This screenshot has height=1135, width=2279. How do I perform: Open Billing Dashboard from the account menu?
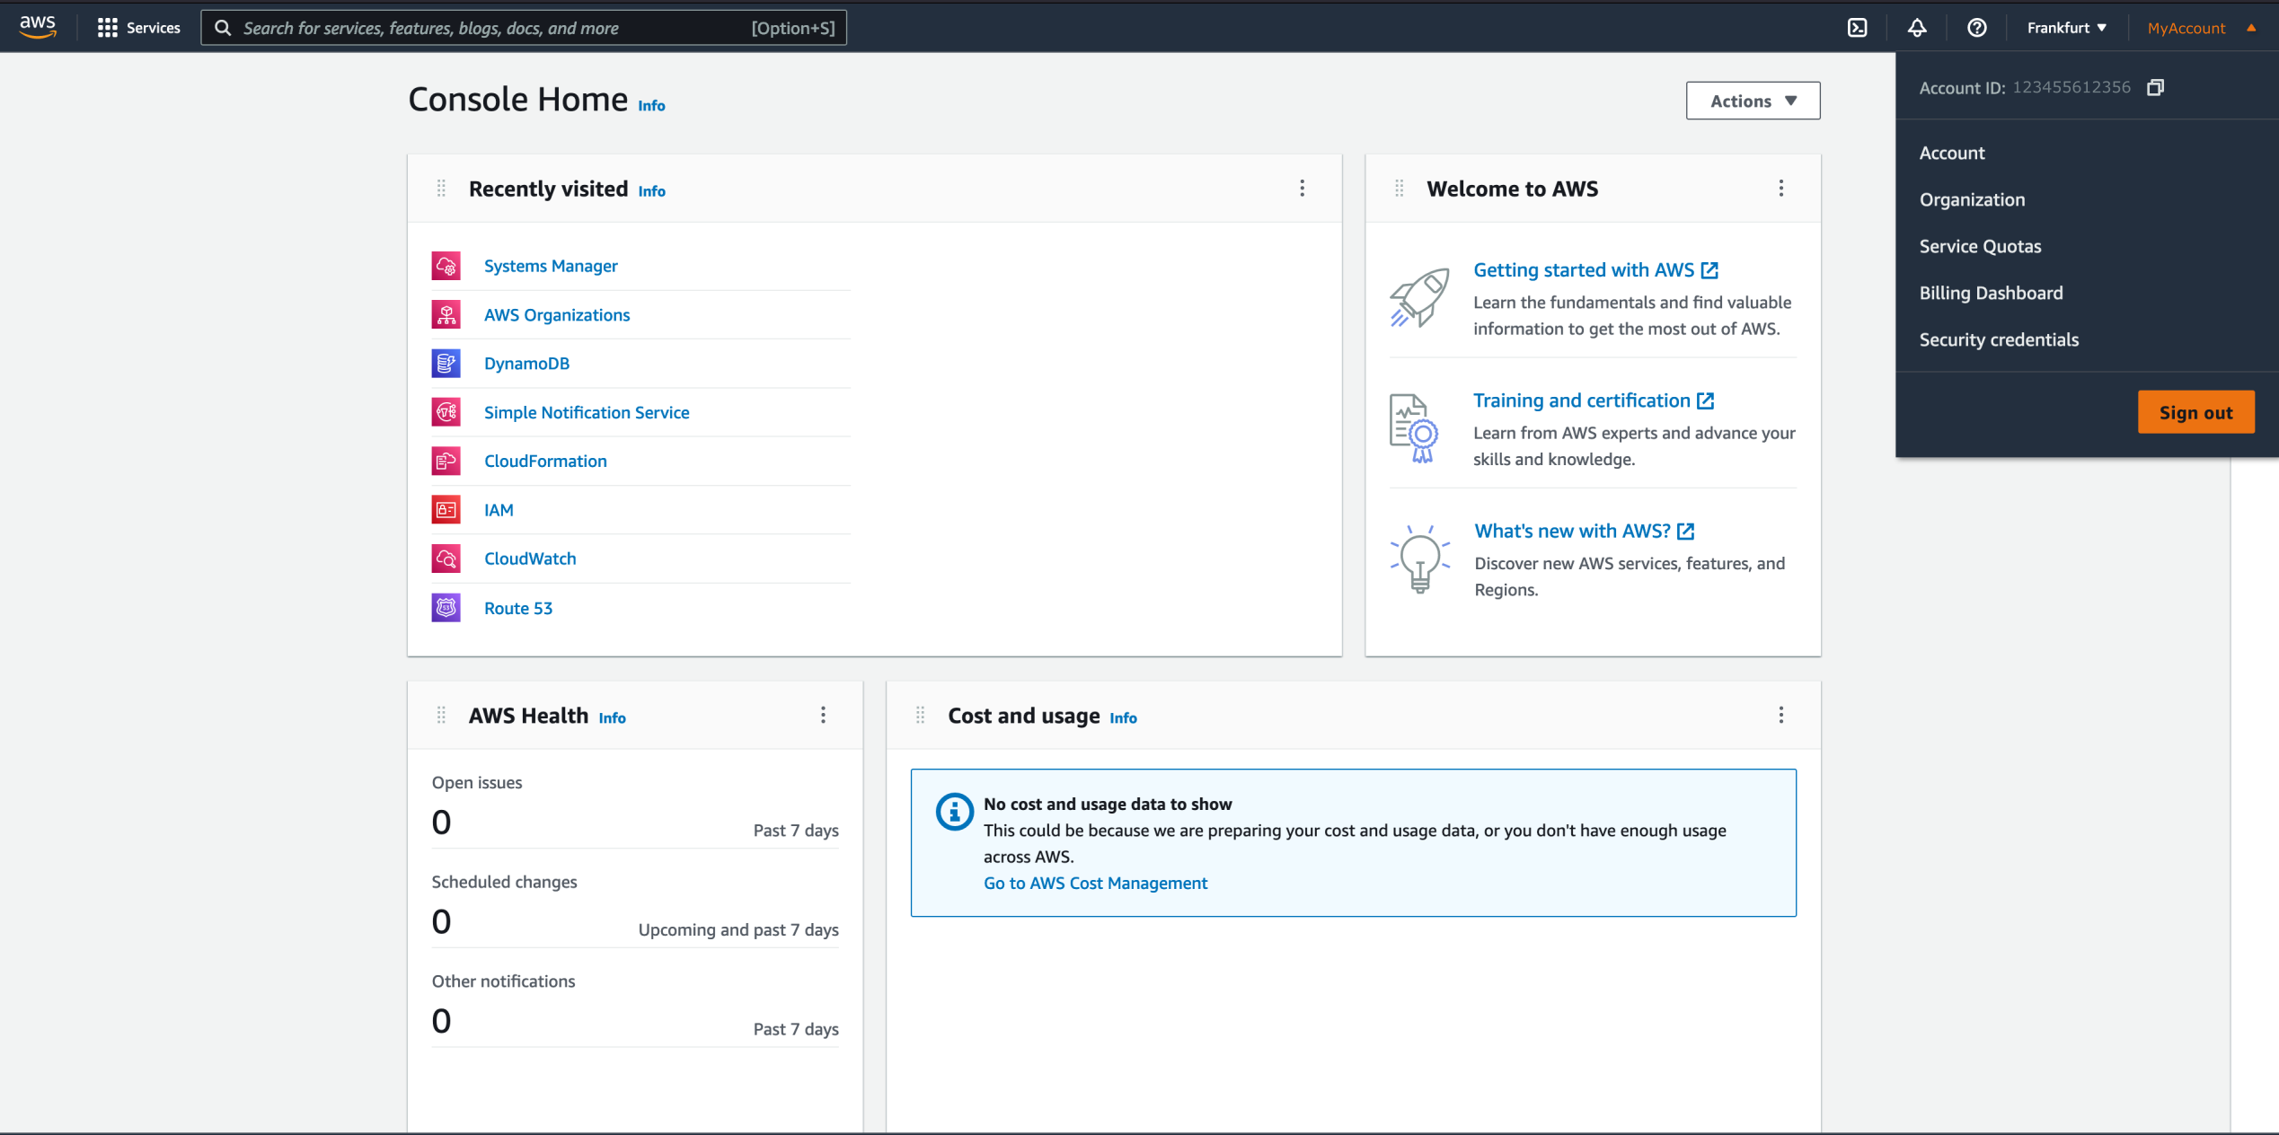click(1991, 293)
